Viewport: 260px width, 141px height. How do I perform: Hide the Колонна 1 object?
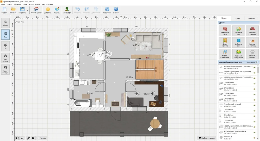(x=255, y=138)
